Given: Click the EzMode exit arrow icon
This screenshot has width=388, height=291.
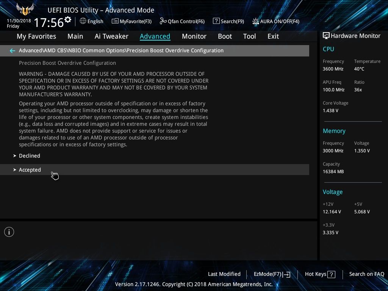Looking at the screenshot, I should [x=286, y=274].
